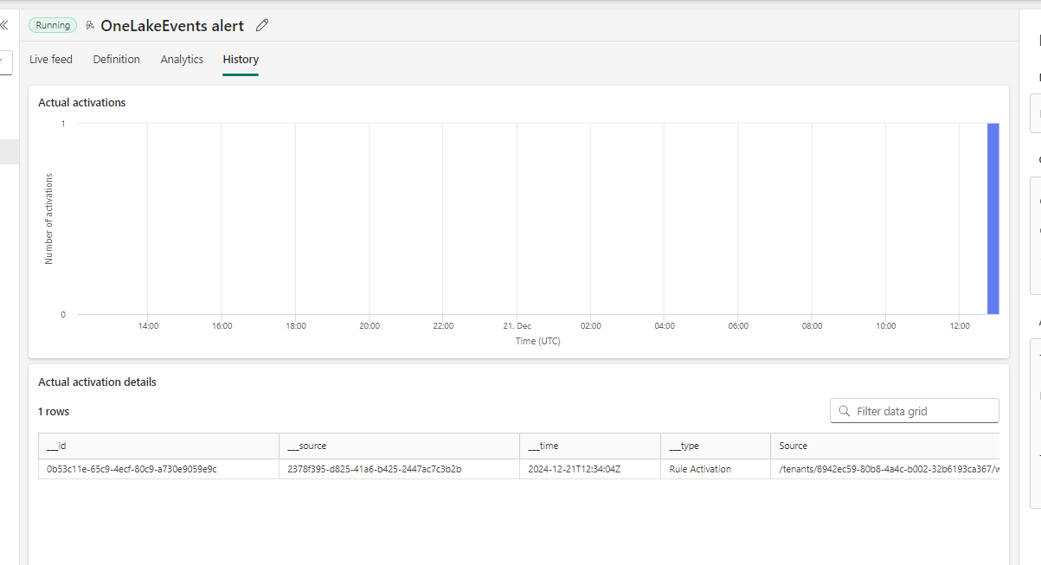Image resolution: width=1041 pixels, height=565 pixels.
Task: Click the __time column header
Action: [590, 446]
